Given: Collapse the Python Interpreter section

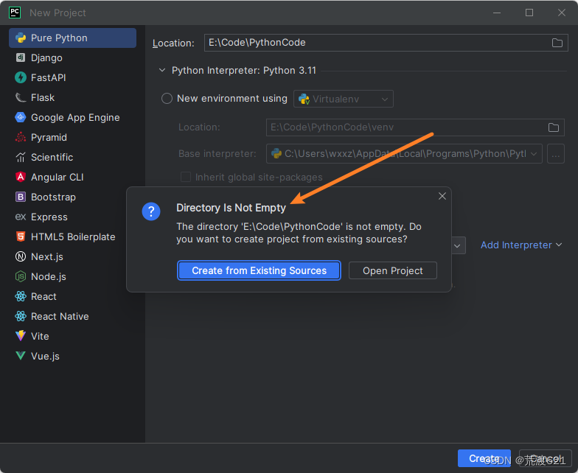Looking at the screenshot, I should [x=162, y=71].
